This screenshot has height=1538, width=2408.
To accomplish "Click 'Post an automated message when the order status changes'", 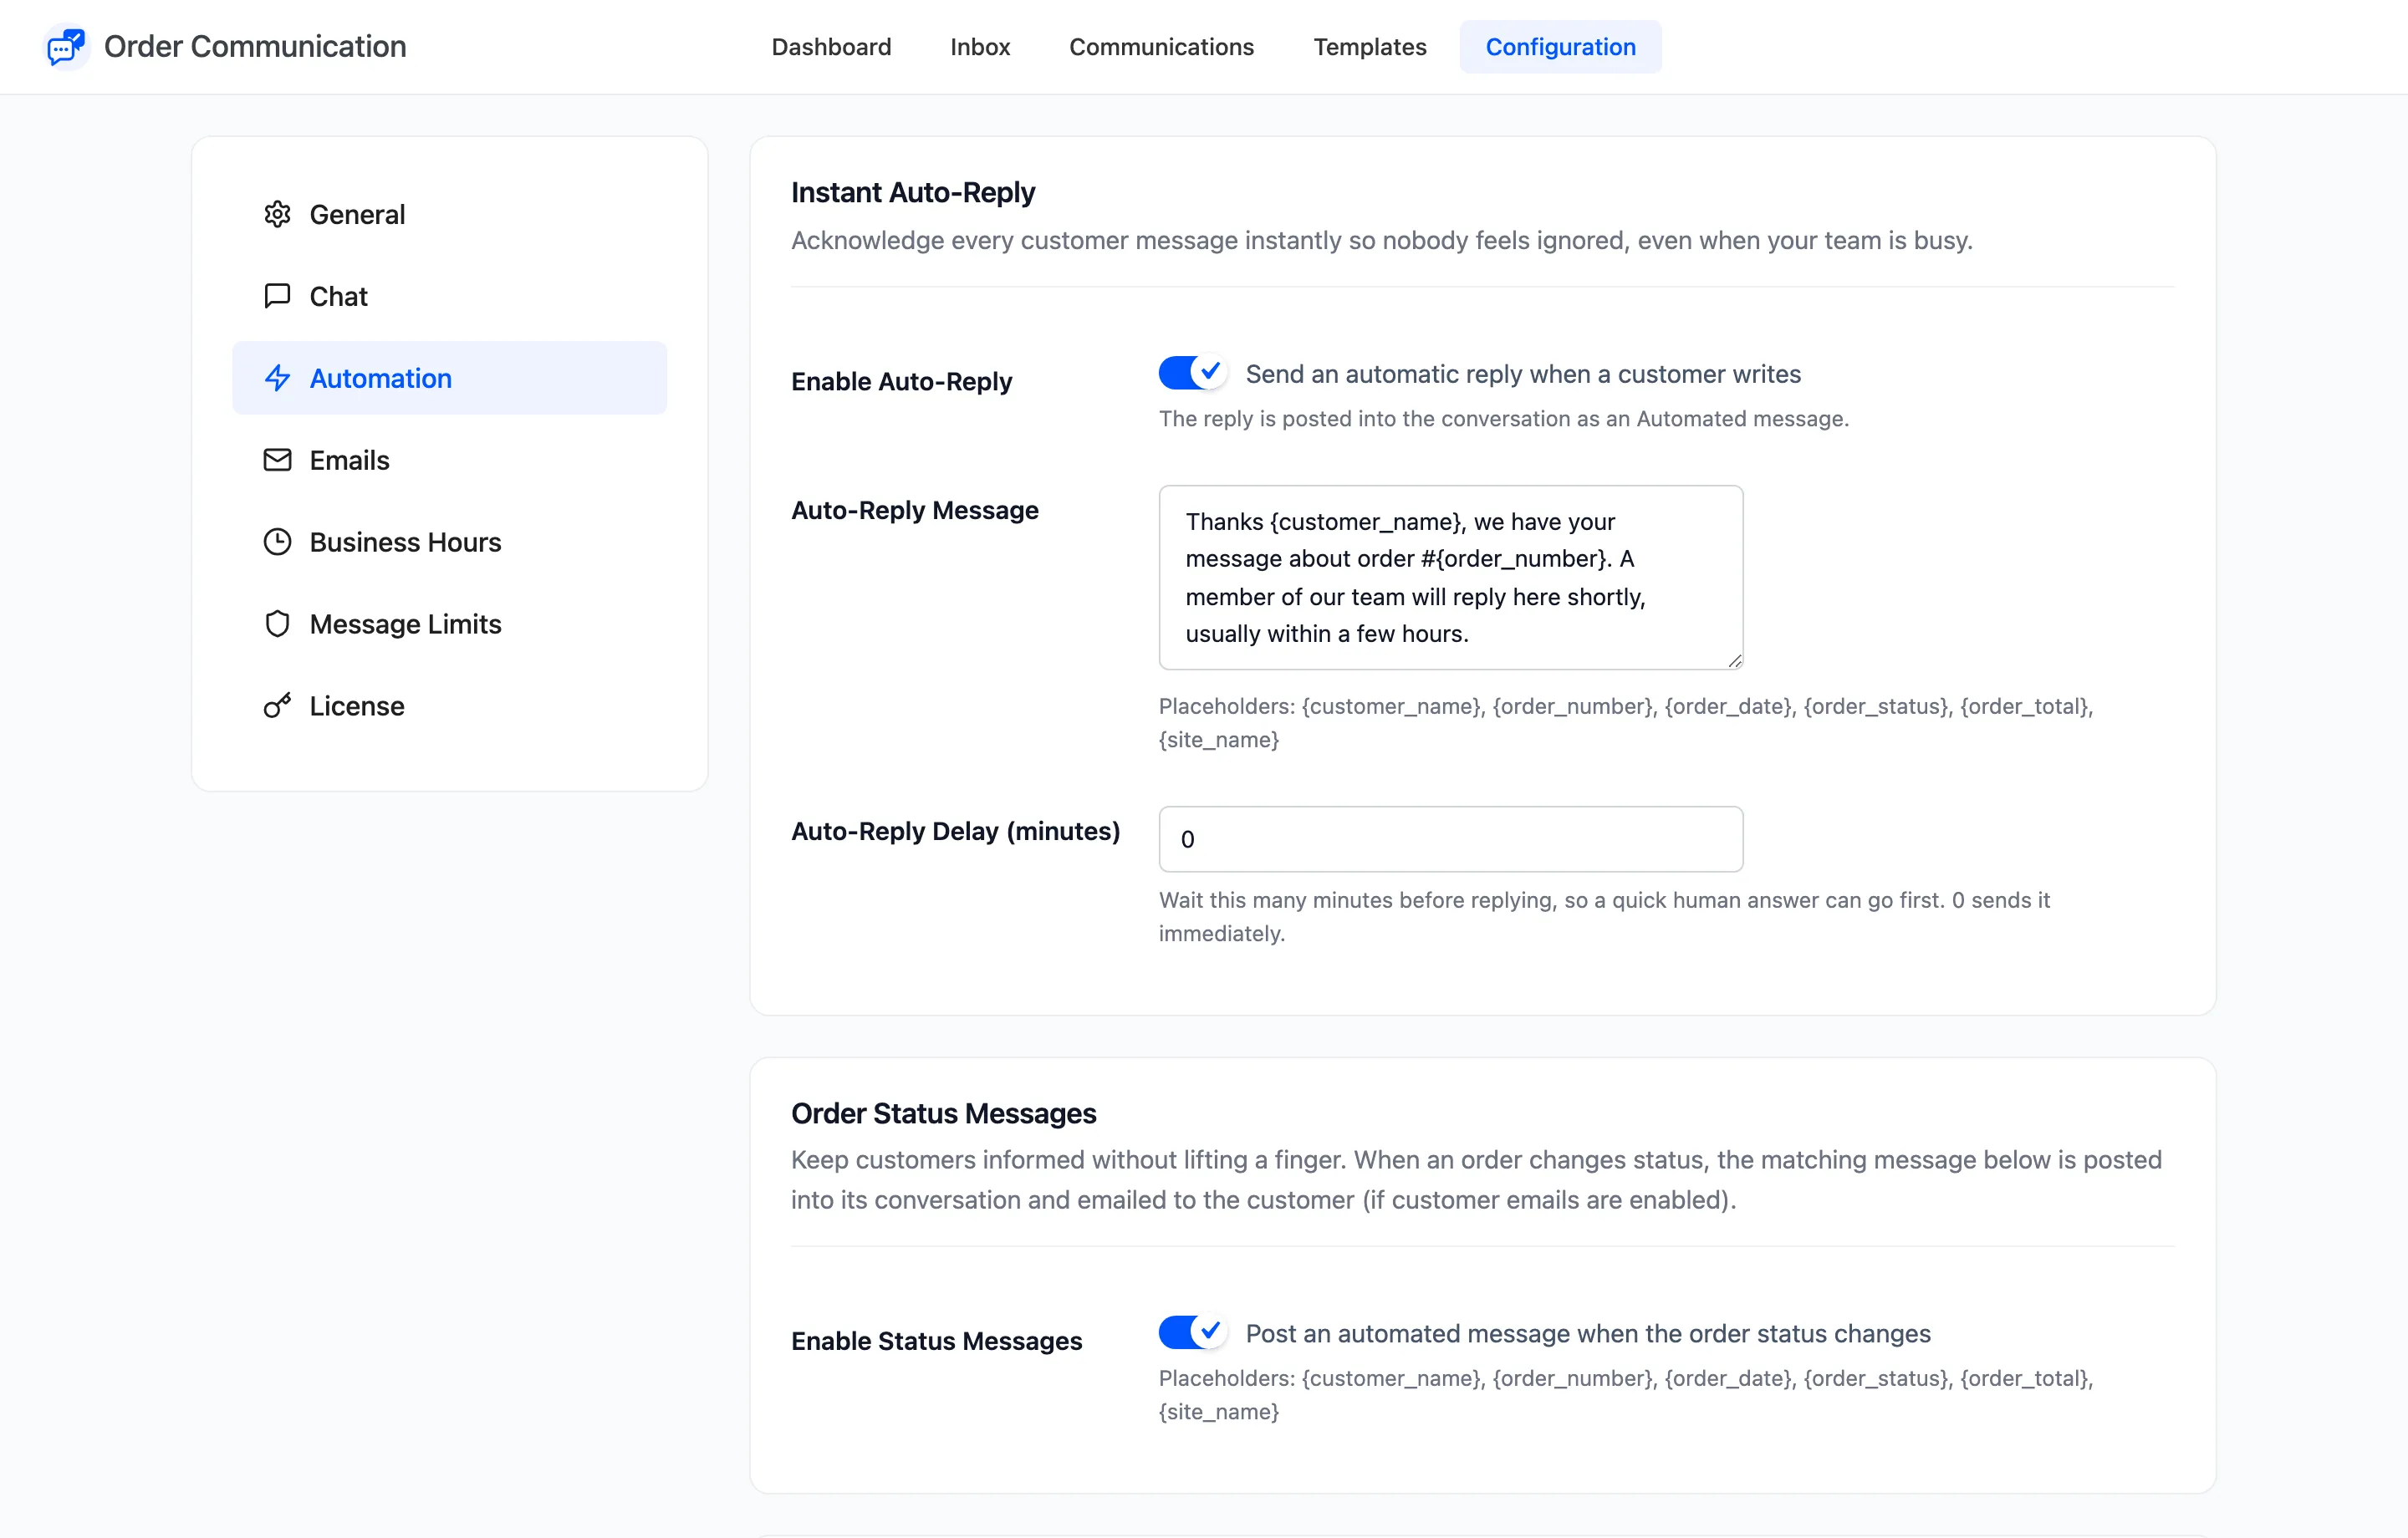I will click(x=1588, y=1333).
